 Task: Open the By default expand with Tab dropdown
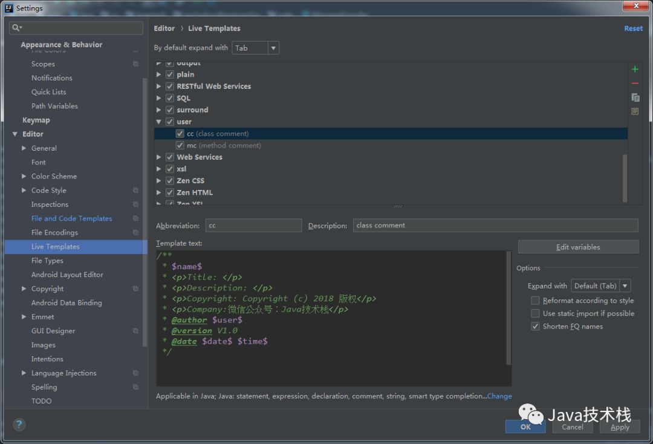[x=256, y=48]
